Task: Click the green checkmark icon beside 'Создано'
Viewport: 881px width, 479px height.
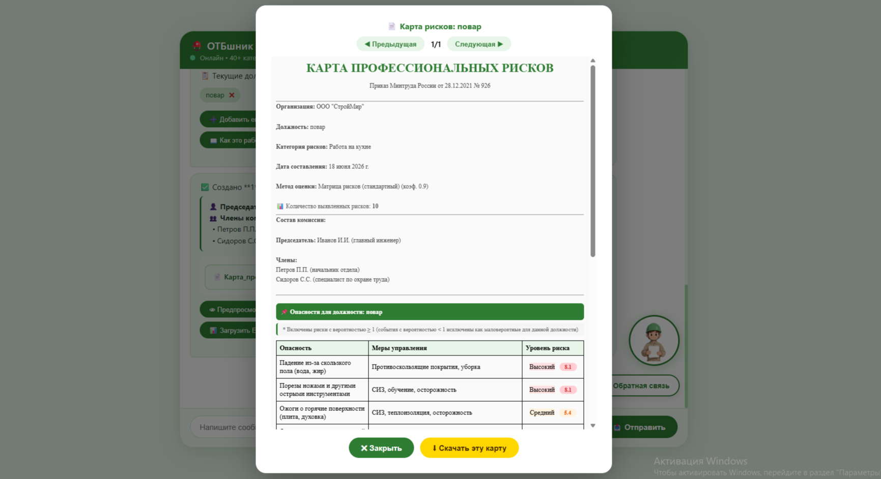Action: (205, 187)
